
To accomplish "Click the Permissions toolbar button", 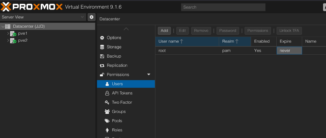I will pos(258,31).
